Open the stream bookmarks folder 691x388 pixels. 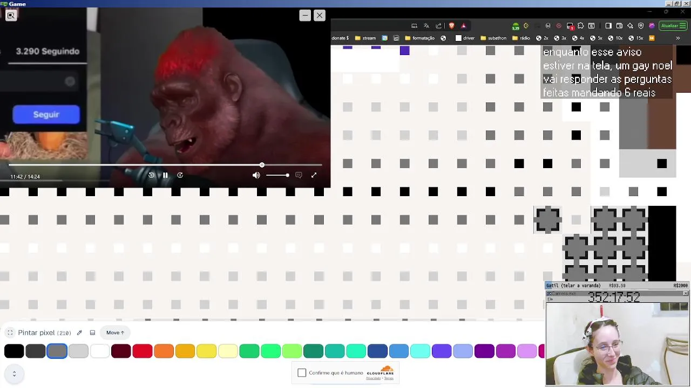[365, 38]
